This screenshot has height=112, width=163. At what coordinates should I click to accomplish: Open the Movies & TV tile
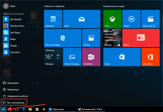(151, 19)
